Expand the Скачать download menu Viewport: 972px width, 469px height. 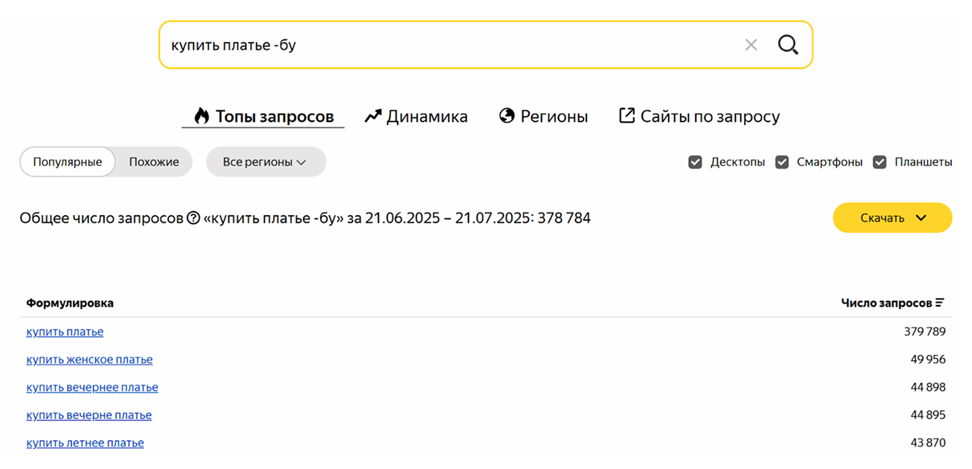click(892, 218)
